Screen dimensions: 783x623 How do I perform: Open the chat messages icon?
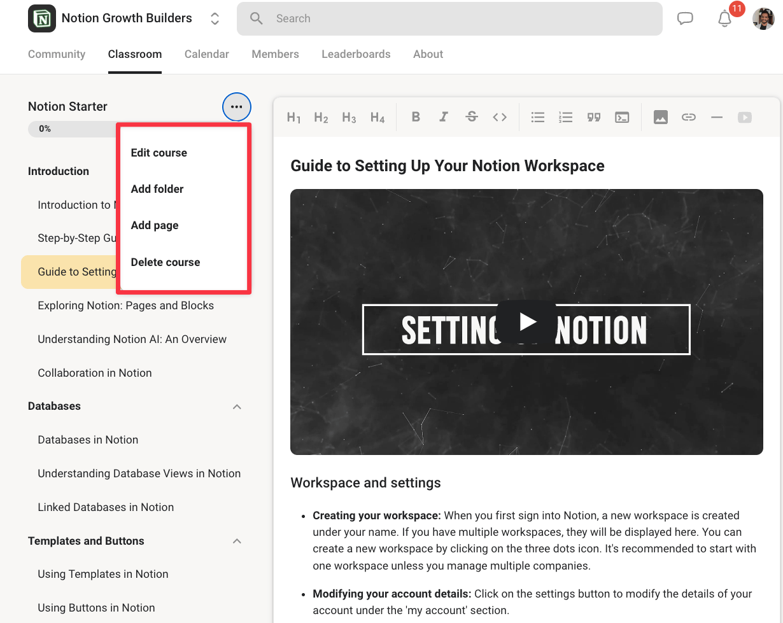pyautogui.click(x=685, y=18)
